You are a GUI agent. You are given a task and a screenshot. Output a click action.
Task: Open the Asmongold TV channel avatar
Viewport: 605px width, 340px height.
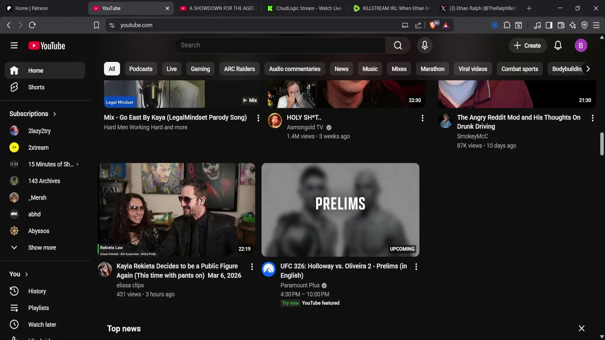[275, 120]
